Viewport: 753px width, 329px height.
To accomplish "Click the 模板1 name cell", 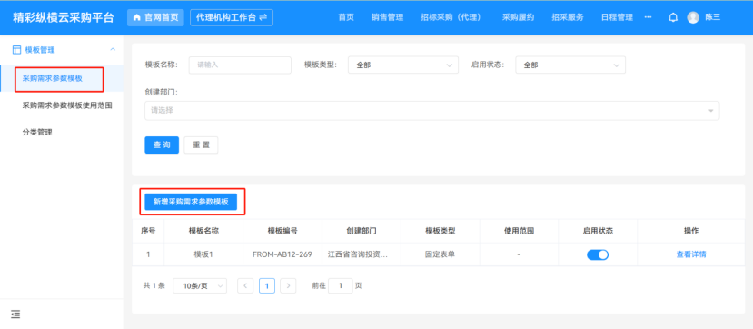I will pos(203,254).
